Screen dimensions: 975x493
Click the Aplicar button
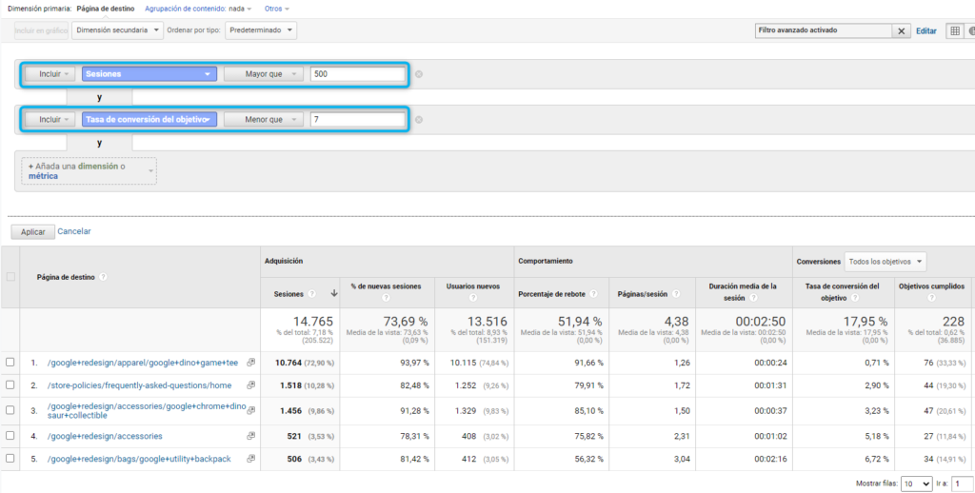pyautogui.click(x=33, y=232)
